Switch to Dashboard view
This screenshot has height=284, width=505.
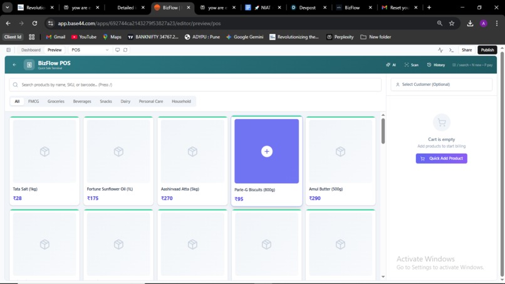[x=31, y=50]
